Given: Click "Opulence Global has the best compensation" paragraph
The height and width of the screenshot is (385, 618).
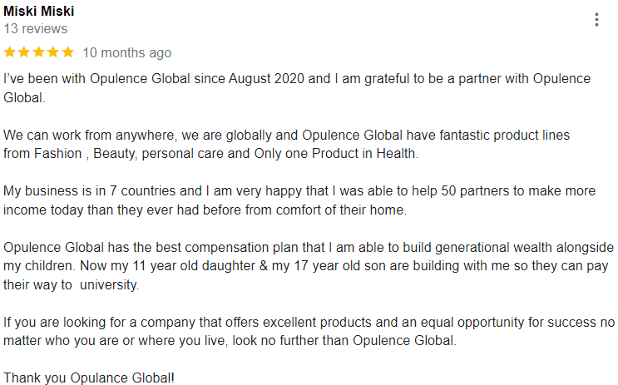Looking at the screenshot, I should click(x=309, y=265).
